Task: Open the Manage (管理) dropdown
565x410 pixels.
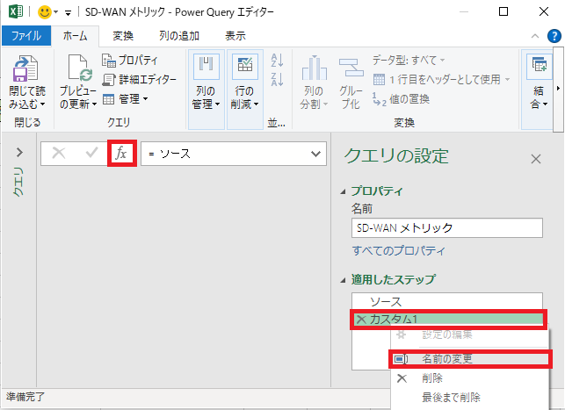Action: [x=125, y=98]
